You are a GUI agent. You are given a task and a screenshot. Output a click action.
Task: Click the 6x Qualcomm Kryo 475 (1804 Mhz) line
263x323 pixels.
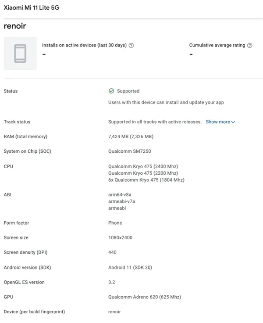pos(146,180)
